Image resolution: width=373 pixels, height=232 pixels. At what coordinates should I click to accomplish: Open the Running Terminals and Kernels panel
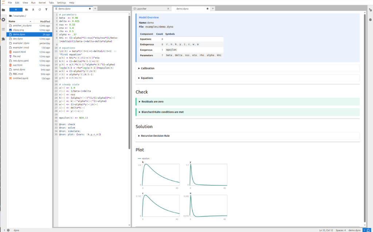pyautogui.click(x=3, y=20)
